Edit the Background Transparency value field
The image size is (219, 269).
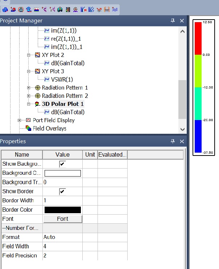pos(62,182)
